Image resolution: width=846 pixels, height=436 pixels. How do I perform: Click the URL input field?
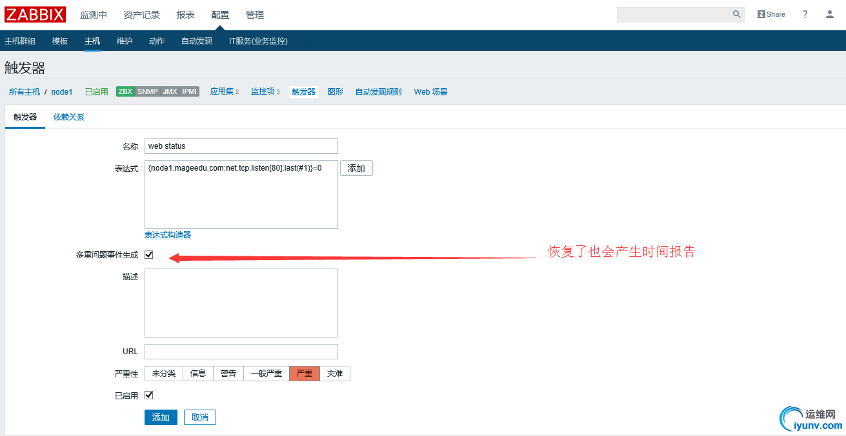pos(241,351)
